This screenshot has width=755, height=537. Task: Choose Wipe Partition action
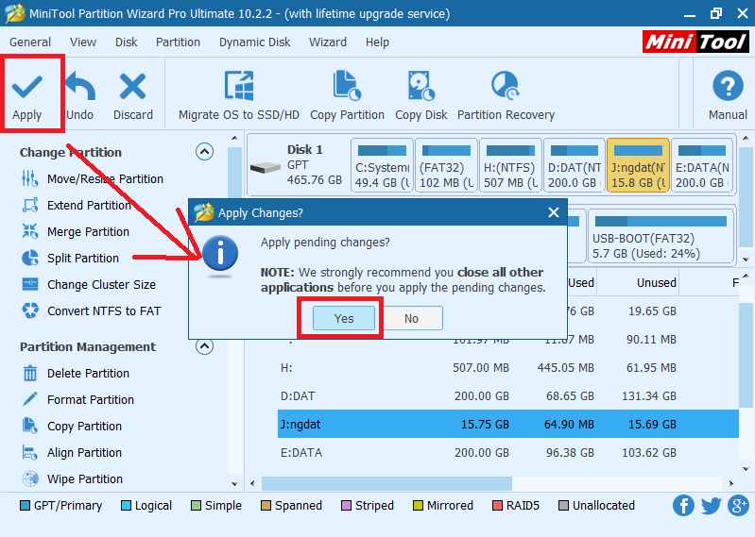point(72,478)
